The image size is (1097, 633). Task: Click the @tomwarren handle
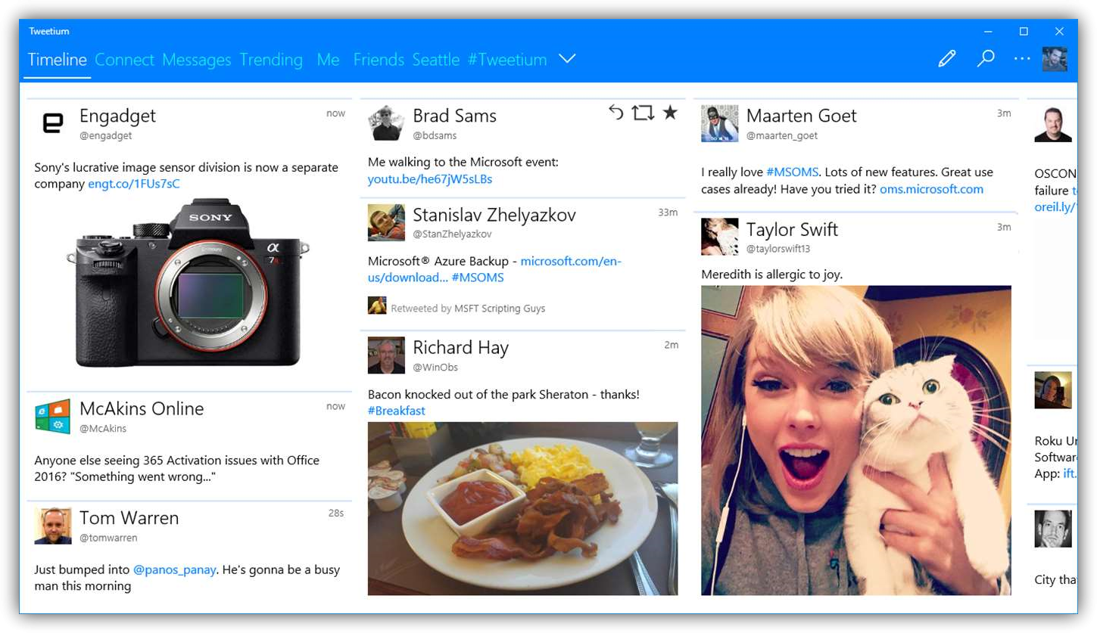109,538
